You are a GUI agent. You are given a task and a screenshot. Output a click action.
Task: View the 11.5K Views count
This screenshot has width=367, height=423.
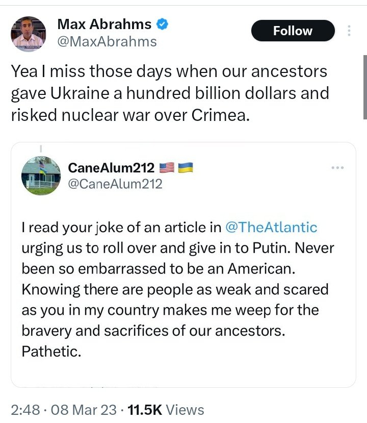coord(166,410)
